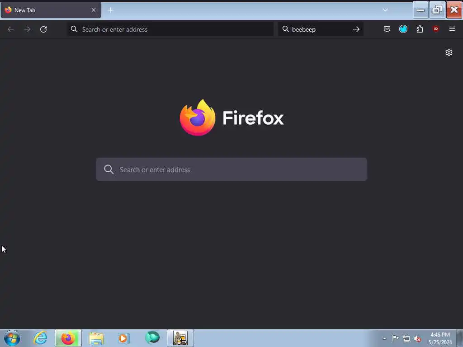Click the search magnifier in address bar
The height and width of the screenshot is (347, 463).
click(74, 29)
